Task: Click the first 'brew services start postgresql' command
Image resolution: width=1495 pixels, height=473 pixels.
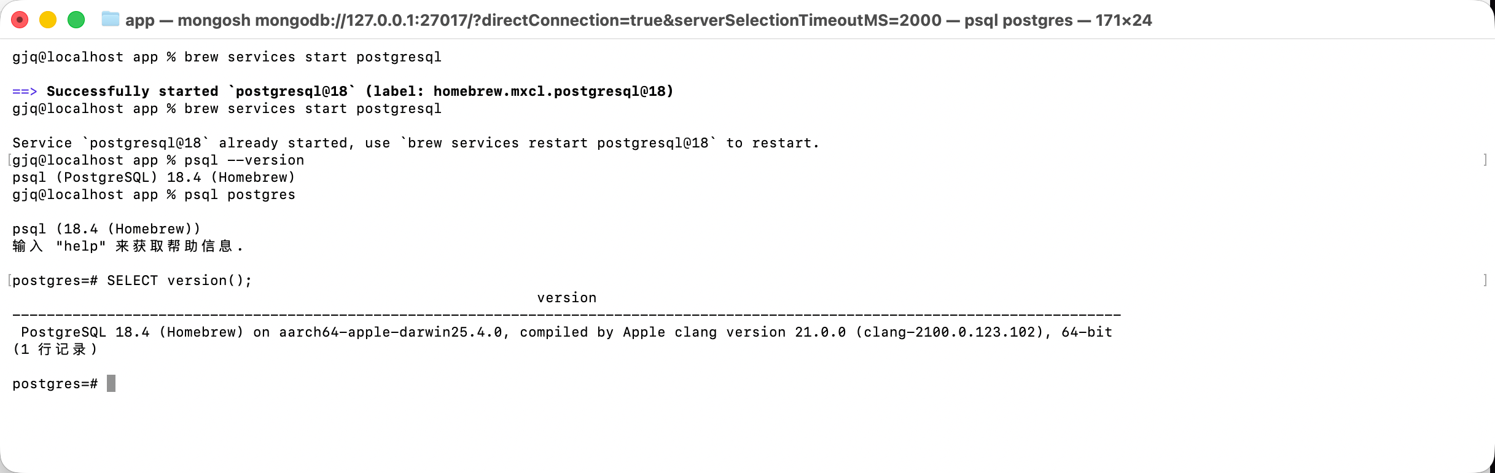Action: click(x=313, y=57)
